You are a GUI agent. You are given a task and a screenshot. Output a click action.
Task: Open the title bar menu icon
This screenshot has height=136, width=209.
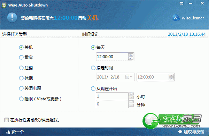(x=181, y=3)
